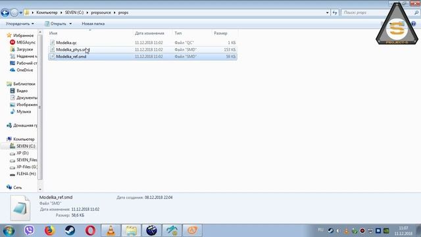Open the recent pages dropdown next to Forward
421x237 pixels.
pyautogui.click(x=20, y=13)
